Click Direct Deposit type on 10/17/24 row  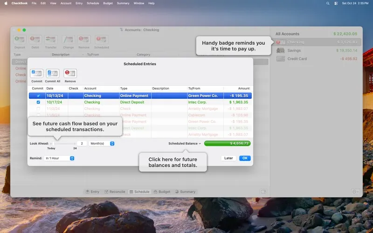132,102
